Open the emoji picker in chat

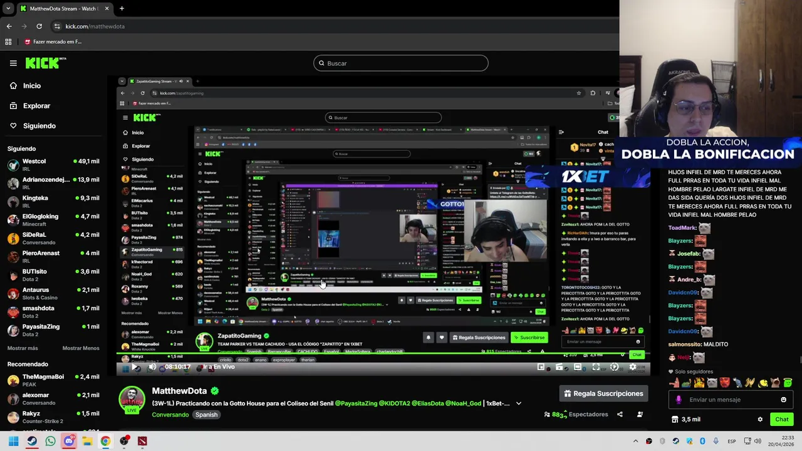[x=783, y=400]
